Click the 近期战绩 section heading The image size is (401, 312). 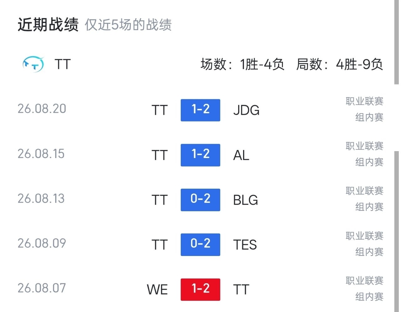click(48, 24)
